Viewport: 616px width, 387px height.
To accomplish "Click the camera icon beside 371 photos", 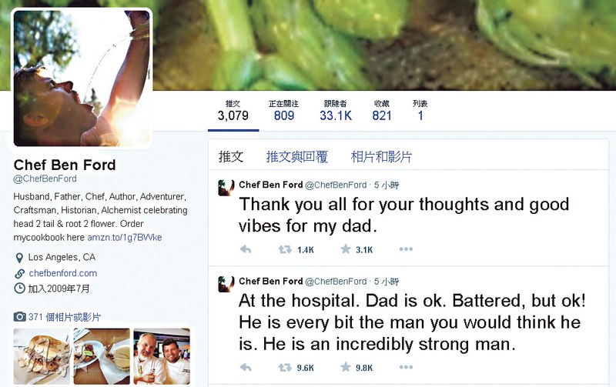I will click(20, 317).
